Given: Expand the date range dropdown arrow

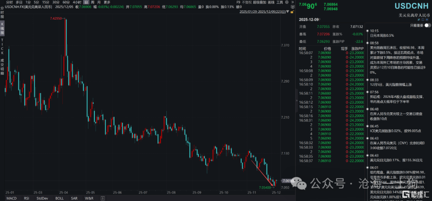Looking at the screenshot, I should click(x=287, y=12).
